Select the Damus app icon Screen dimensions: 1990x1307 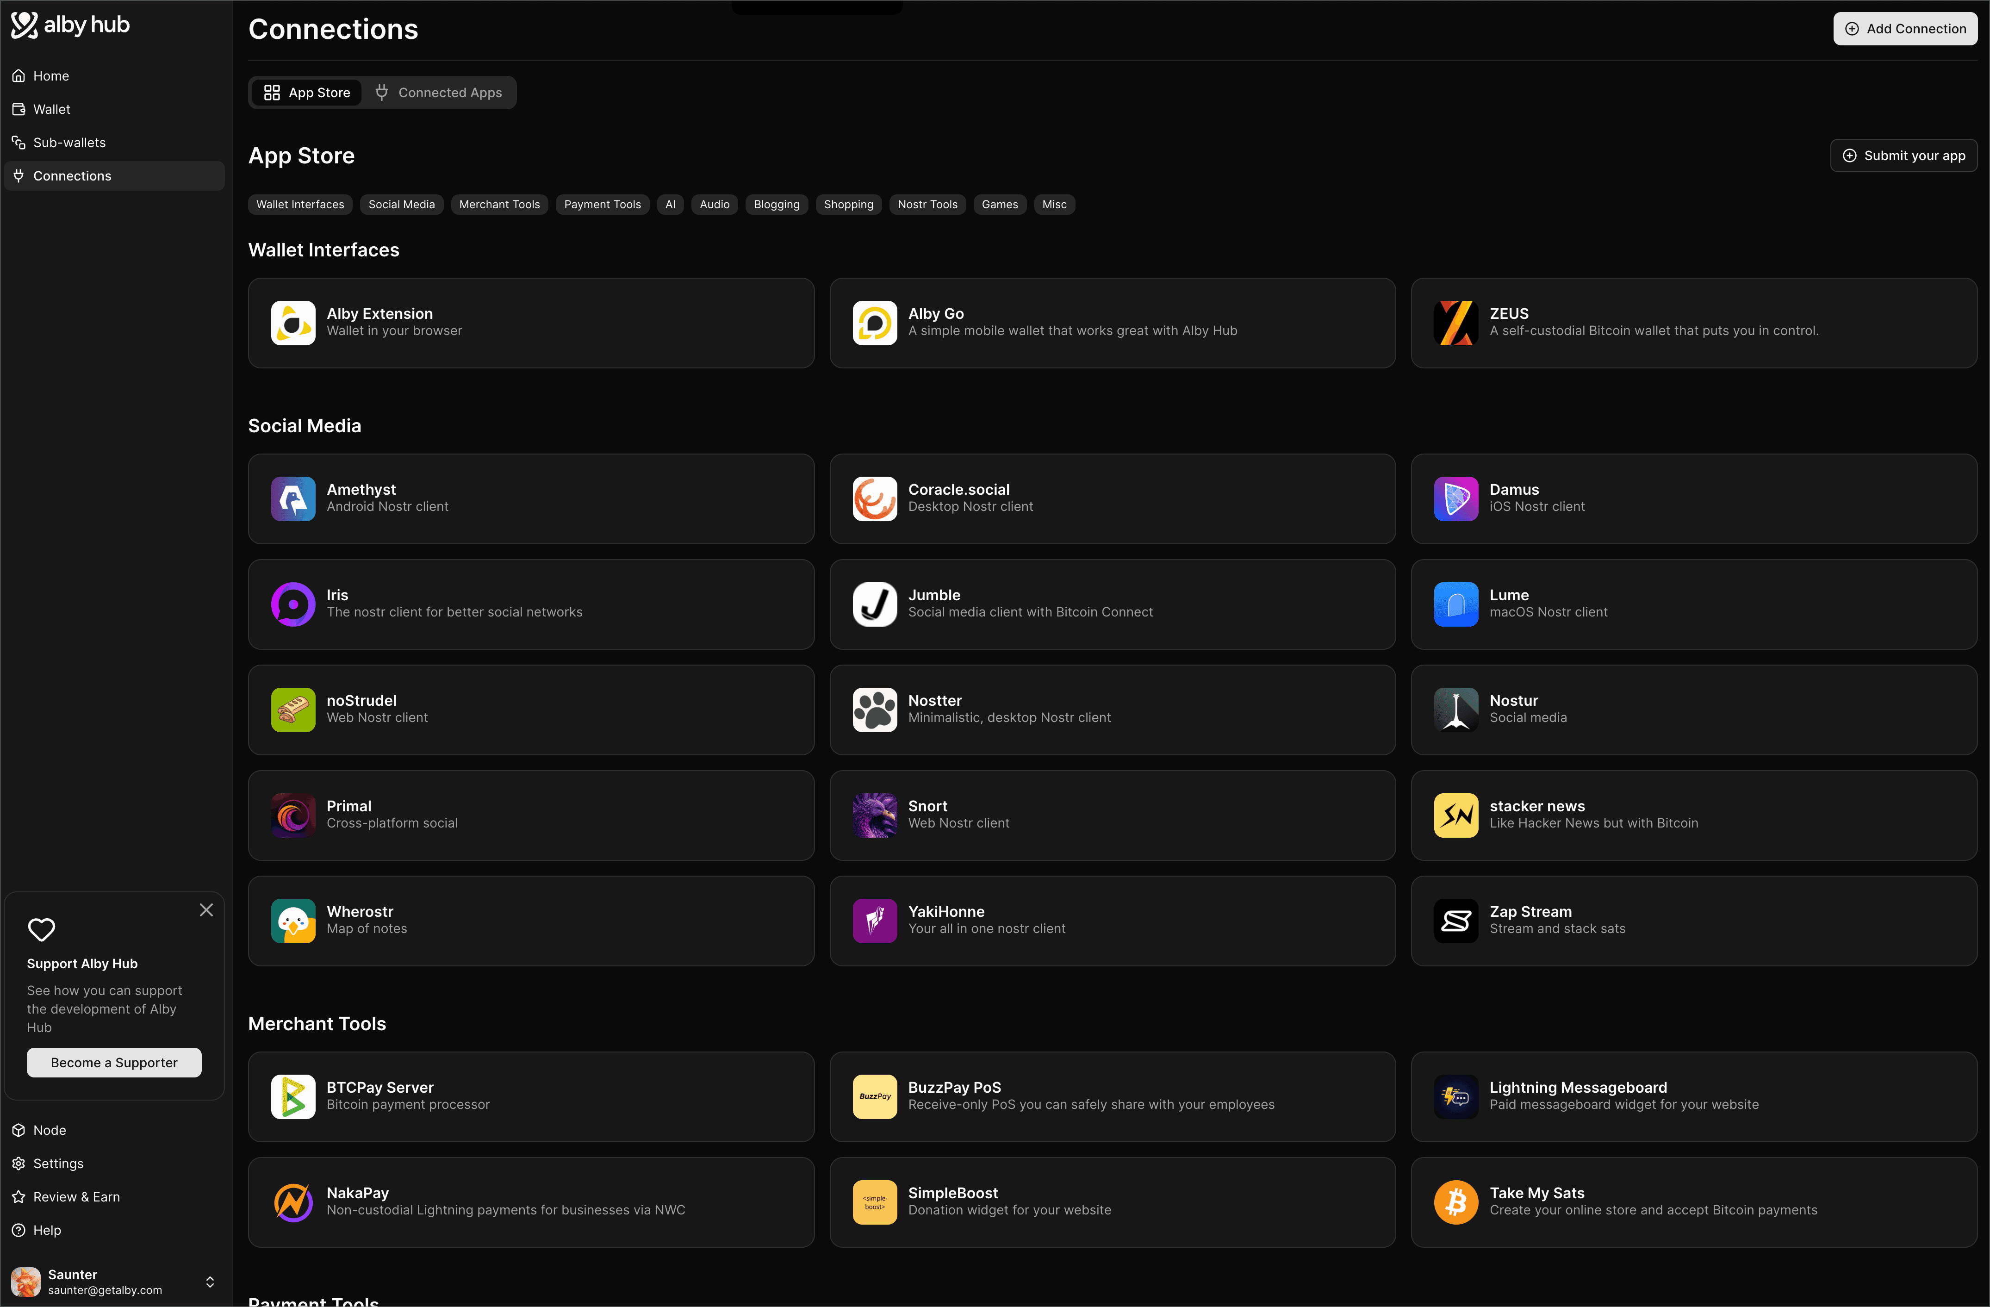[1456, 498]
